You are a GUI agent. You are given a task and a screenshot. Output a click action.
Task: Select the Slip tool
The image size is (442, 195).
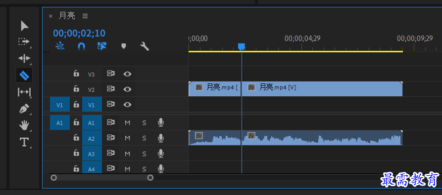coord(24,92)
